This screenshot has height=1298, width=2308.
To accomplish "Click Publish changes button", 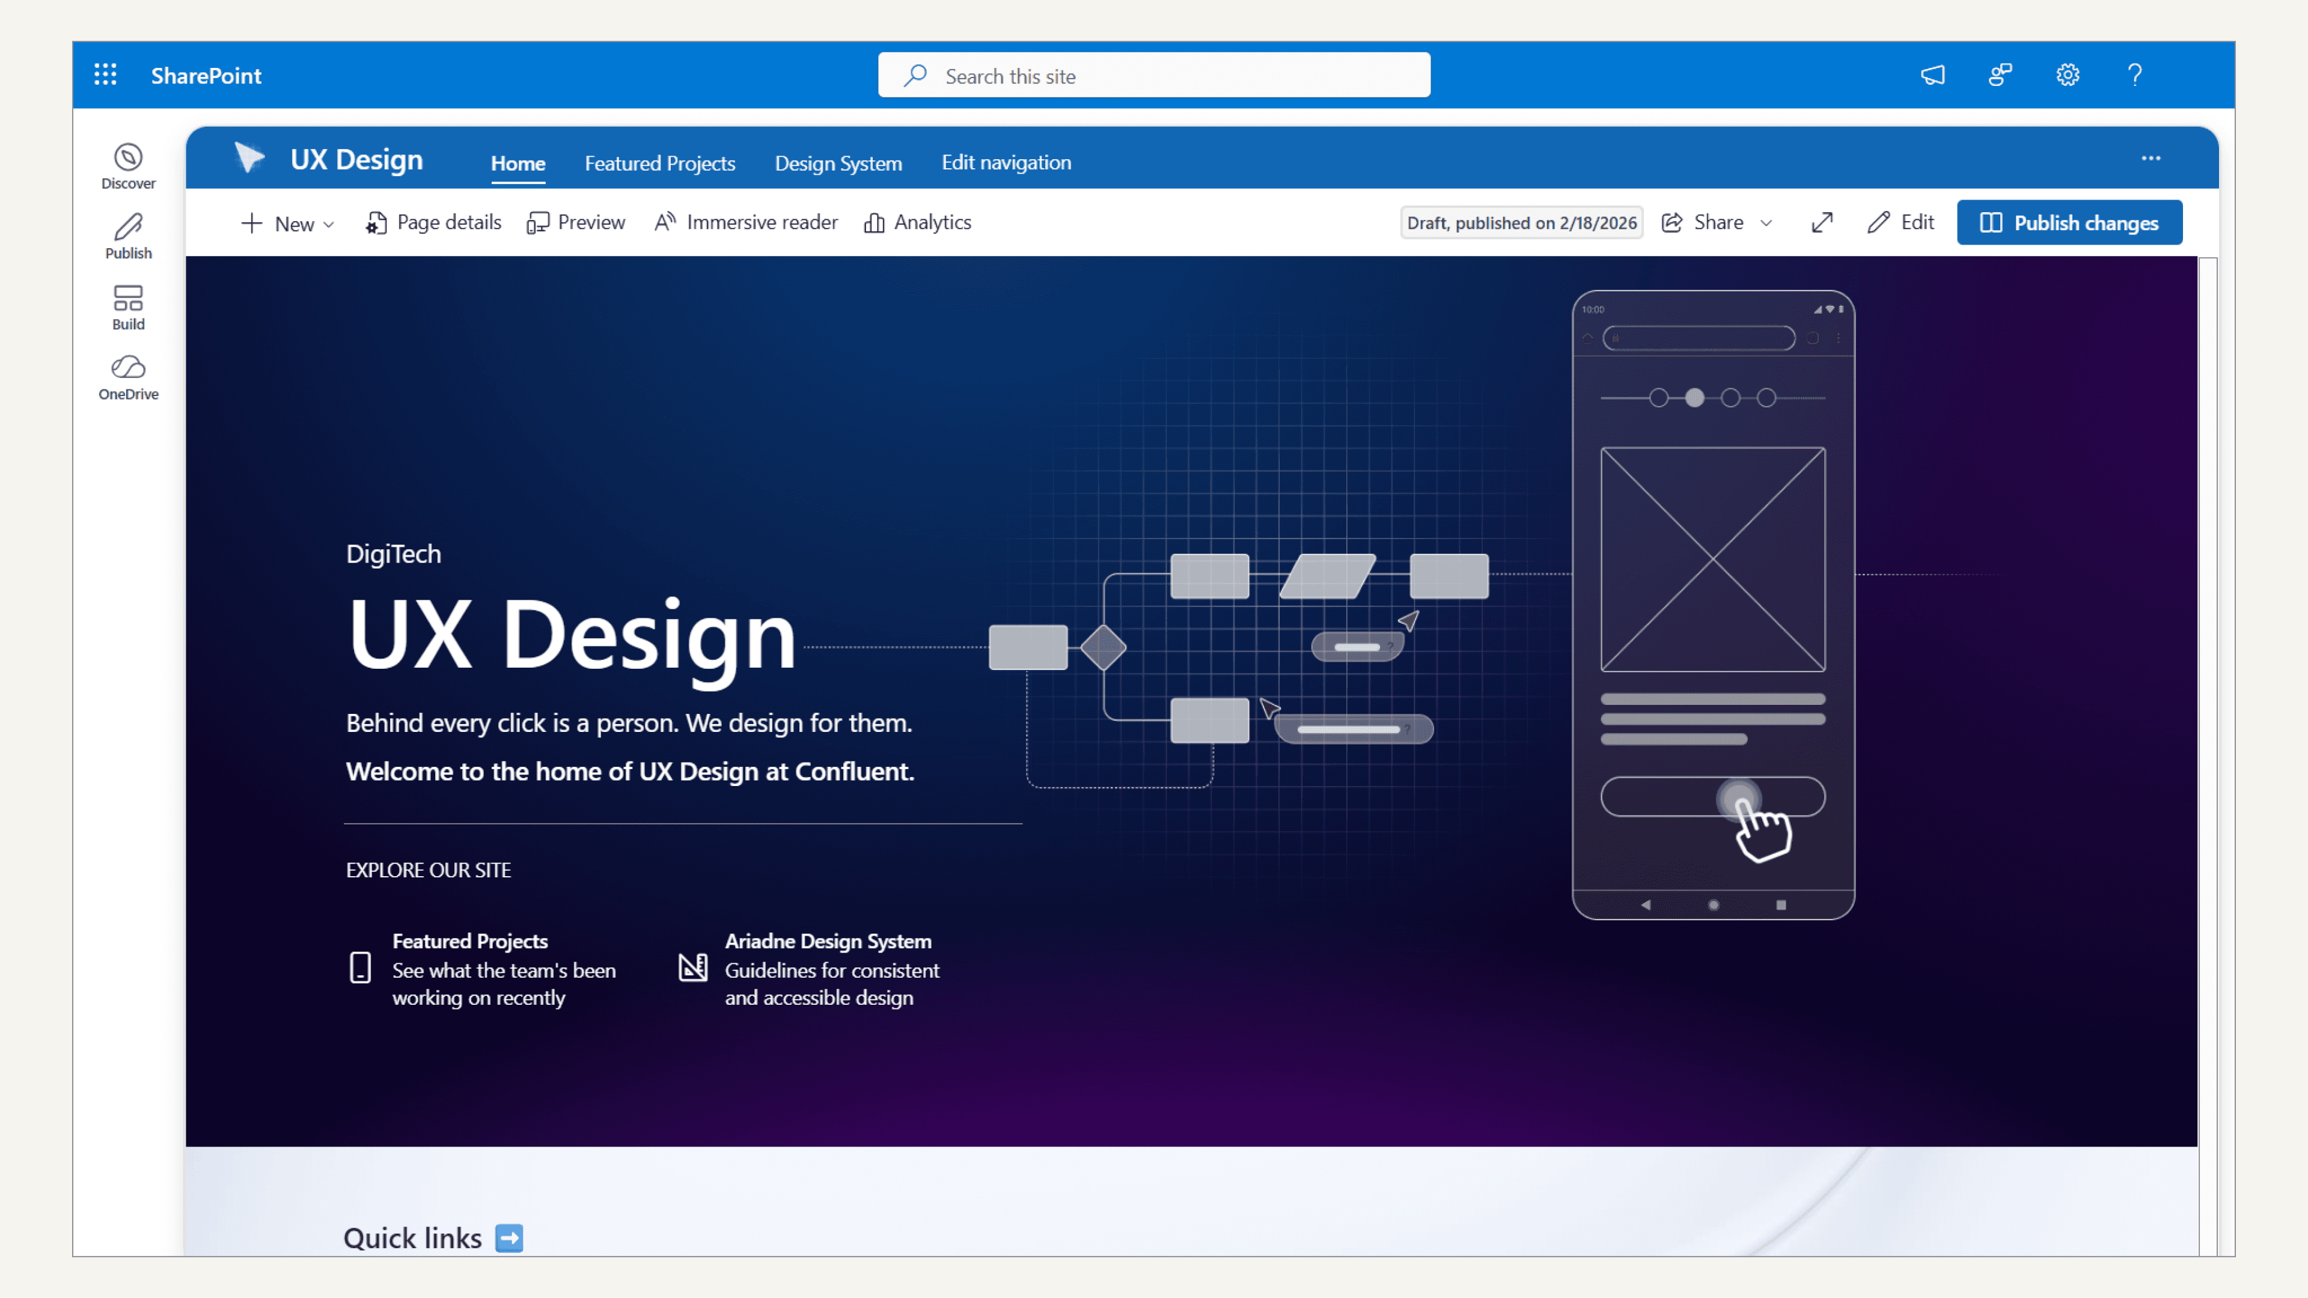I will 2069,222.
